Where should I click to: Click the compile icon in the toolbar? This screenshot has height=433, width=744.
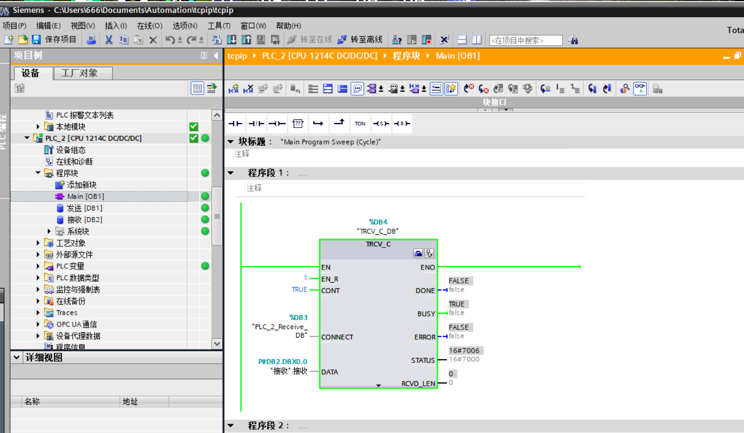(217, 40)
